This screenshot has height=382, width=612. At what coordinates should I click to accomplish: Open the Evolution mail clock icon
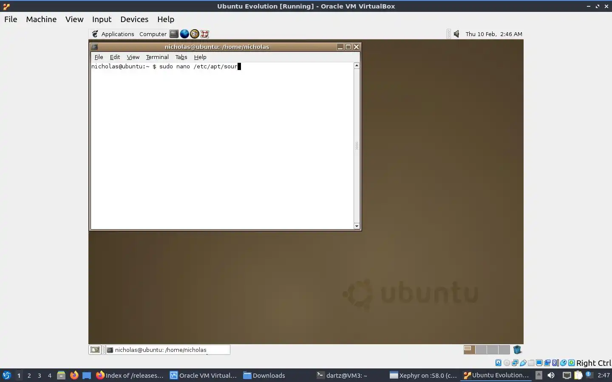[195, 34]
